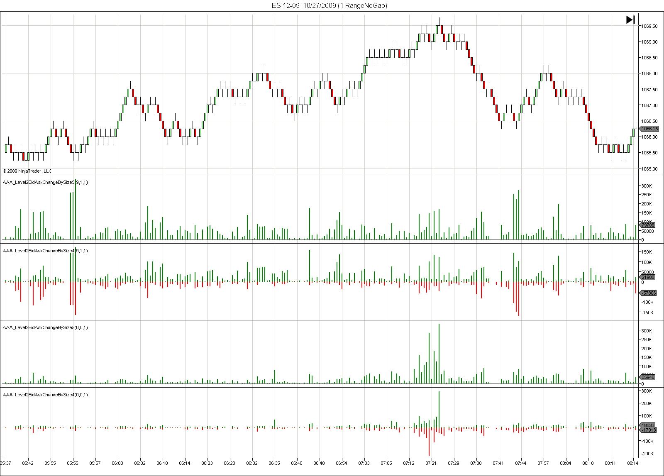664x476 pixels.
Task: Click the current price marker 1066.25
Action: (649, 129)
